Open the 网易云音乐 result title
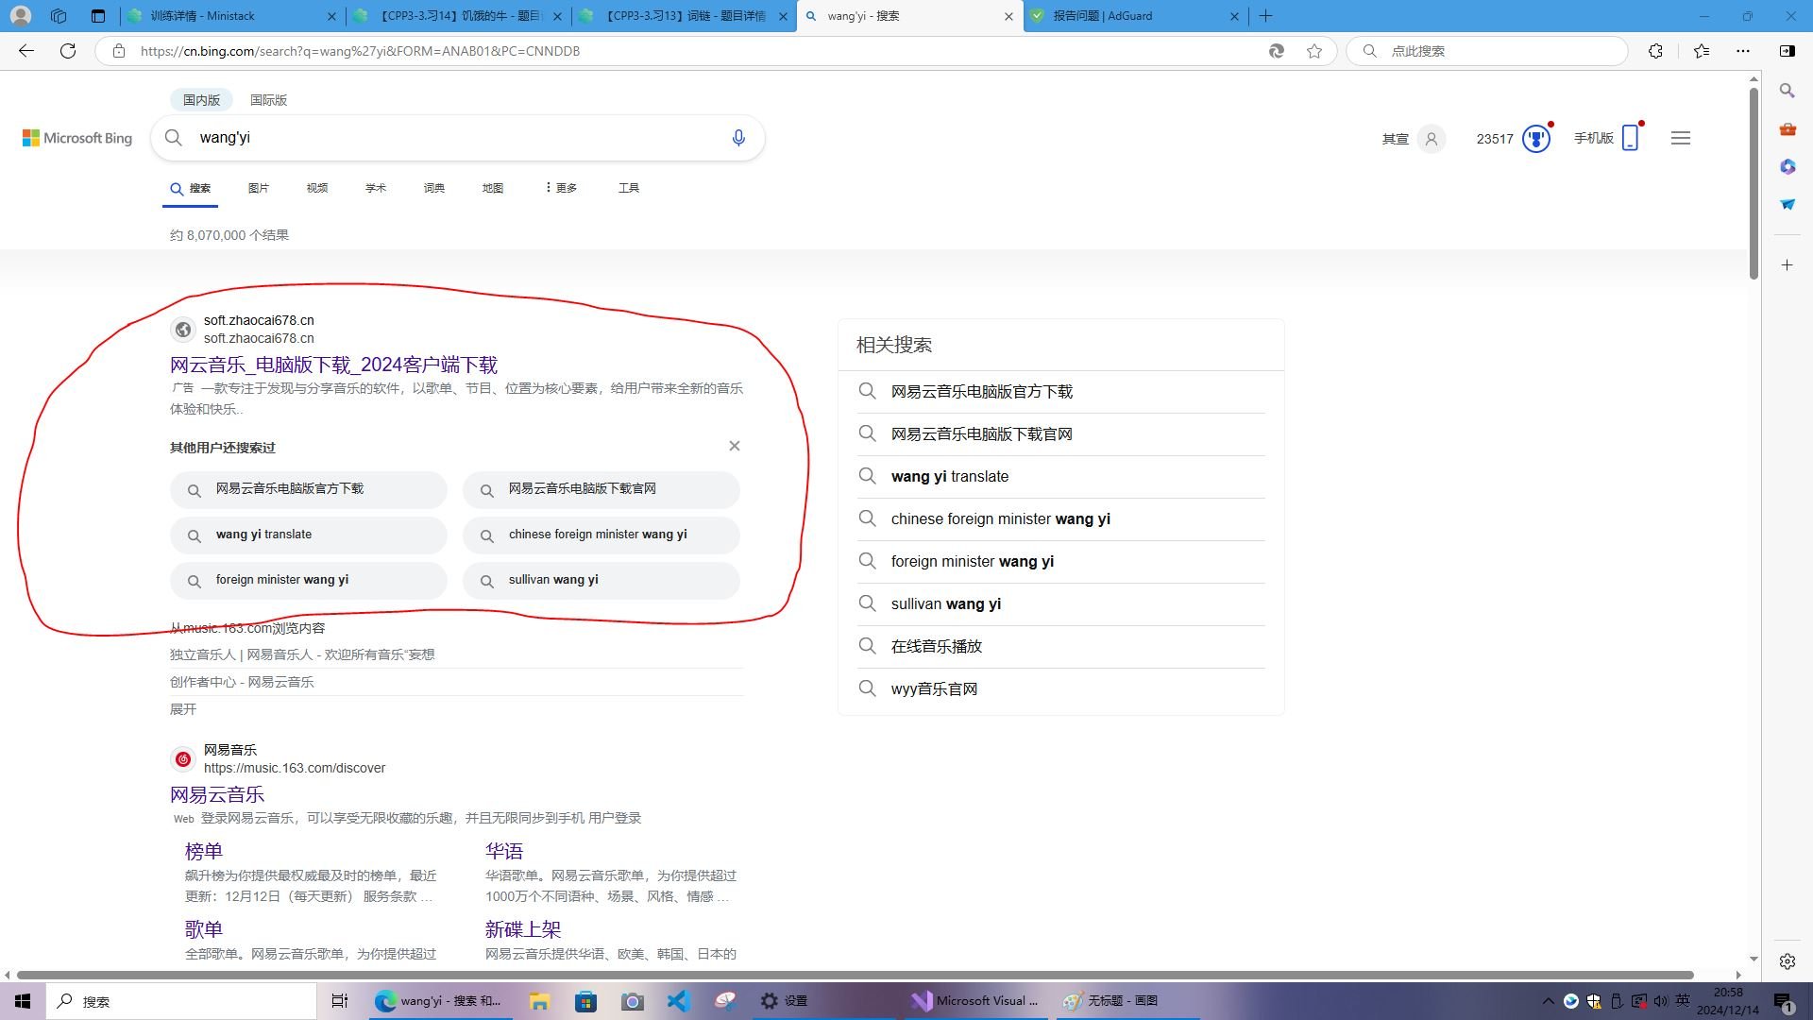 [217, 794]
